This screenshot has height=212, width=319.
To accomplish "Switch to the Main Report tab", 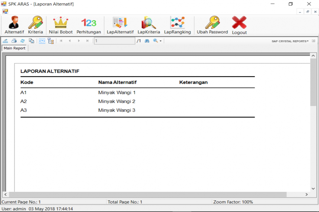I will (14, 48).
